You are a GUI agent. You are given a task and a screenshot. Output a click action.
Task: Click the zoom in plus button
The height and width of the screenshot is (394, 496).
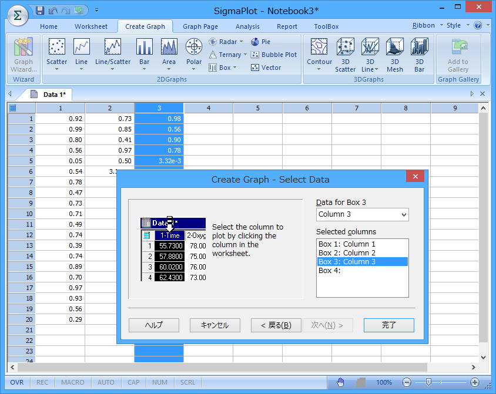474,382
